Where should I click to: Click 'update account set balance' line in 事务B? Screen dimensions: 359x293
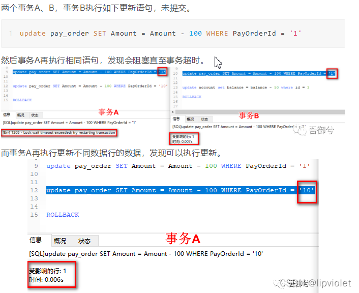coord(246,87)
